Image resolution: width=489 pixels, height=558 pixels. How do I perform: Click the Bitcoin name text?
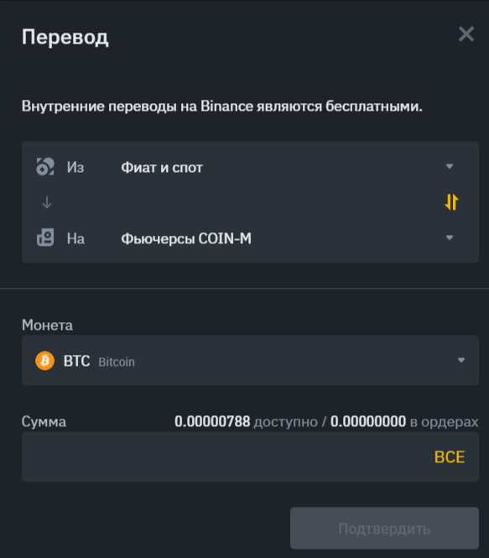[117, 362]
